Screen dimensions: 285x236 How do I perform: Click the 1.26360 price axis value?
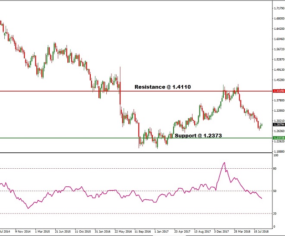pyautogui.click(x=279, y=131)
